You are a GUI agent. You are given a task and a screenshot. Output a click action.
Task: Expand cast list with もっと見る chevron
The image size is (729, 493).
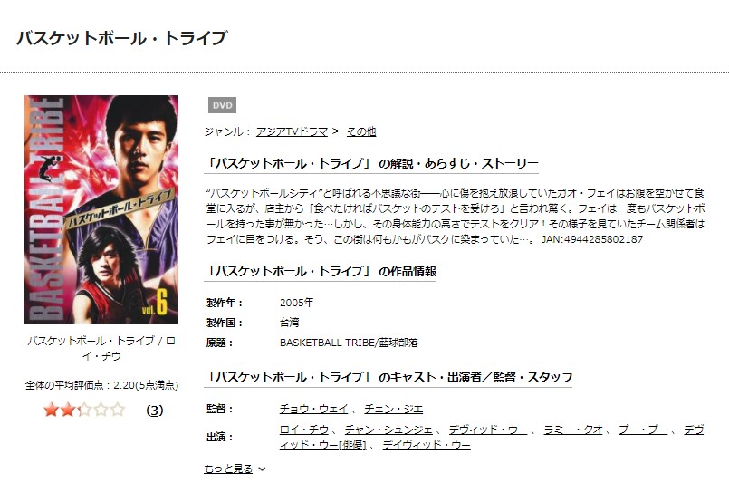263,469
